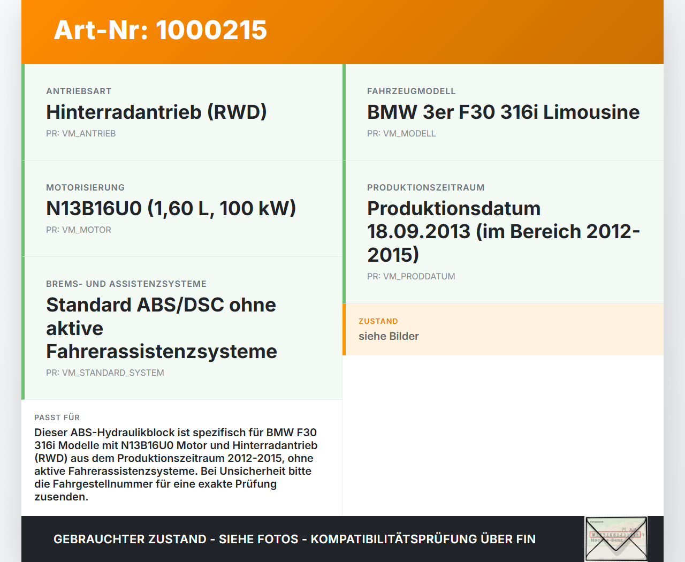Image resolution: width=685 pixels, height=562 pixels.
Task: Select the Art-Nr: 1000215 header
Action: (160, 31)
